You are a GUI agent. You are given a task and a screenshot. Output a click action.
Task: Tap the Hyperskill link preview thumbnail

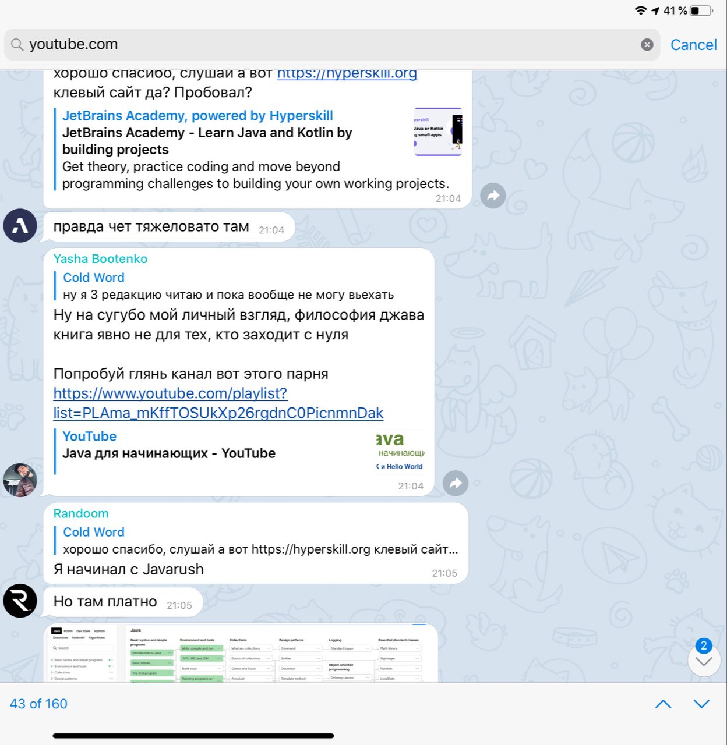(438, 132)
